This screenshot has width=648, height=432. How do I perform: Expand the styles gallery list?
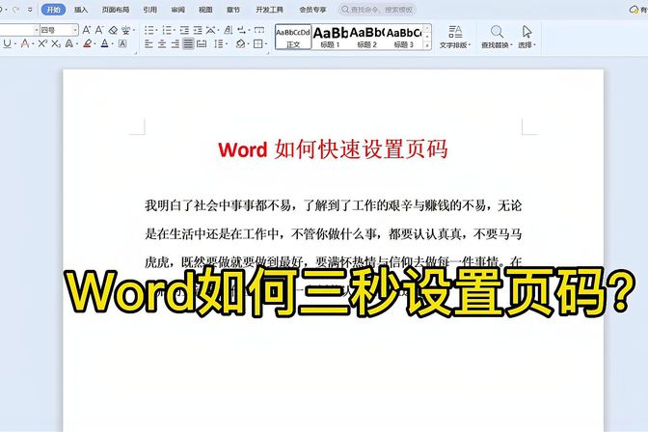point(427,45)
